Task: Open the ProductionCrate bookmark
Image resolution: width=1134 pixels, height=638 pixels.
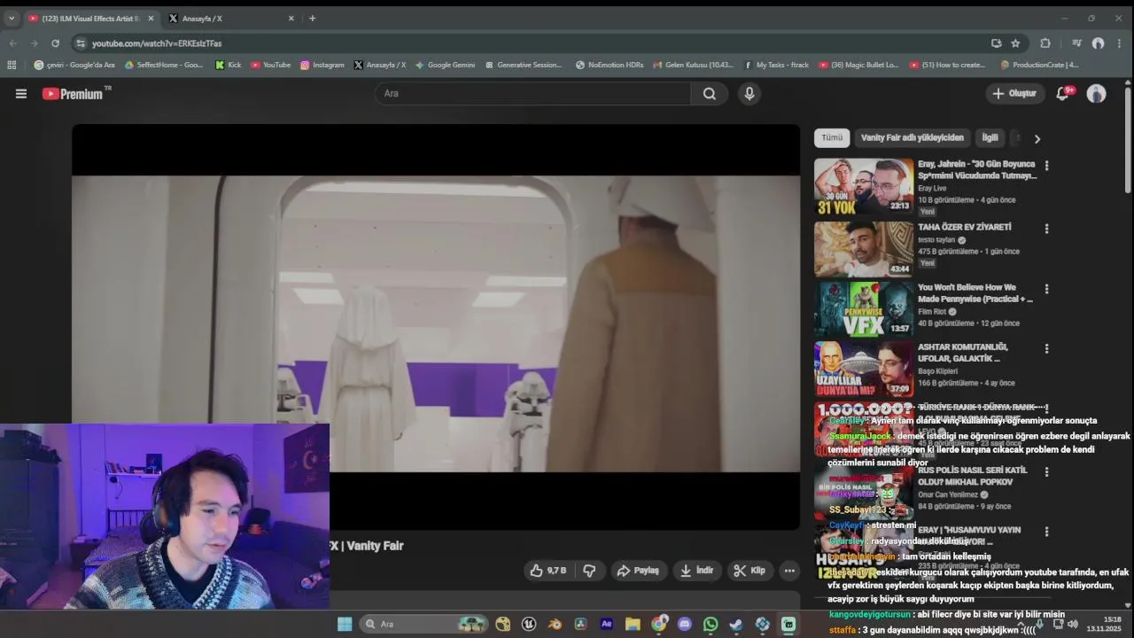Action: click(1039, 65)
